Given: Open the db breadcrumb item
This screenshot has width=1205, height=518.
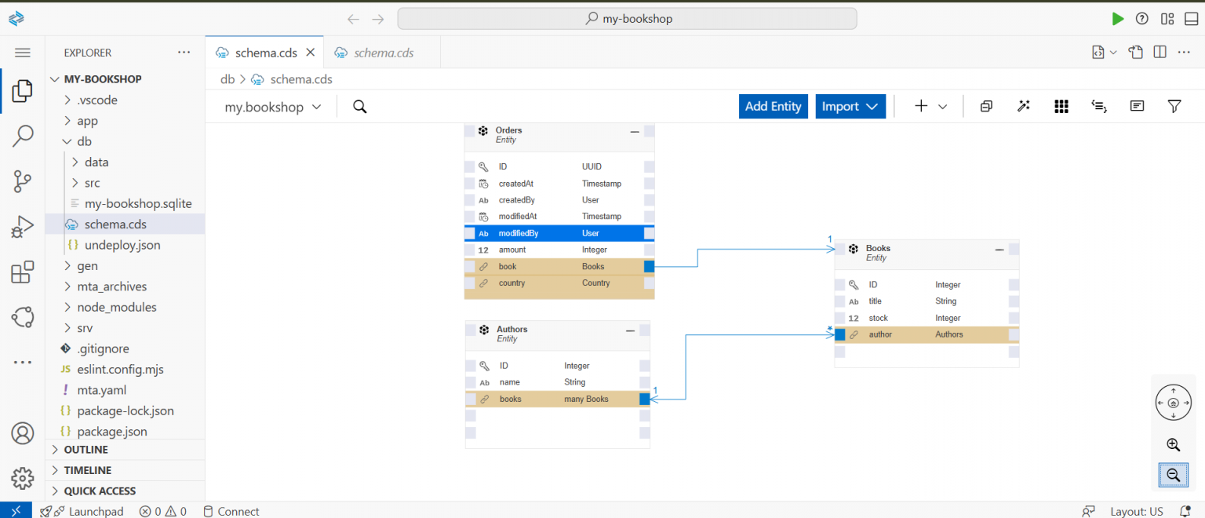Looking at the screenshot, I should point(228,78).
